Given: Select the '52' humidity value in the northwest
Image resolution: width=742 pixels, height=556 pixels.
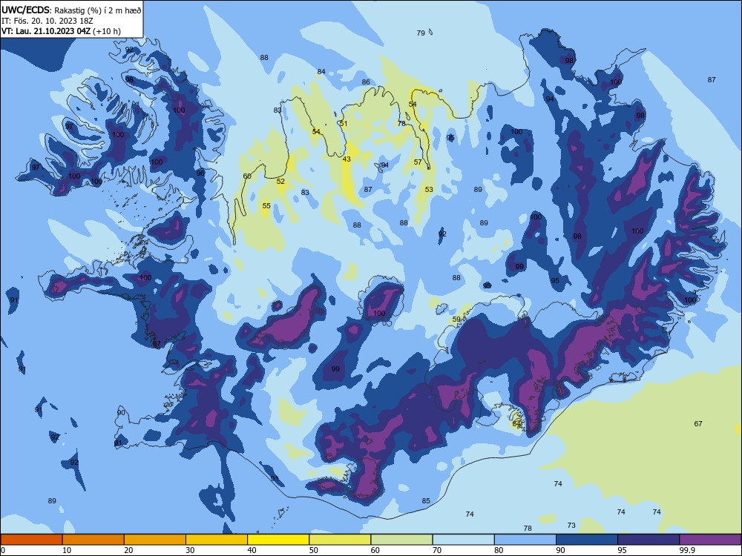Looking at the screenshot, I should [280, 181].
